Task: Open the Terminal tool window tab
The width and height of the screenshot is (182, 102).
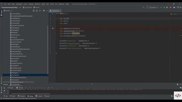Action: (x=39, y=96)
